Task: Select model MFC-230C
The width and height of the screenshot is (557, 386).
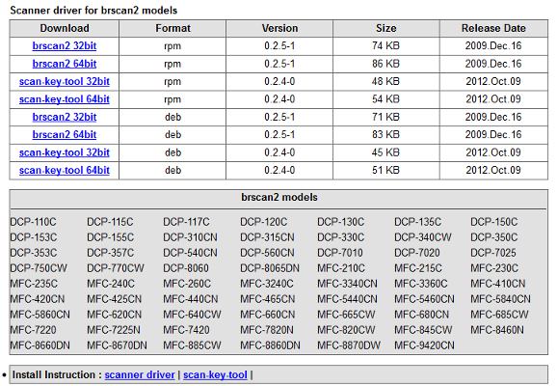Action: click(x=494, y=268)
